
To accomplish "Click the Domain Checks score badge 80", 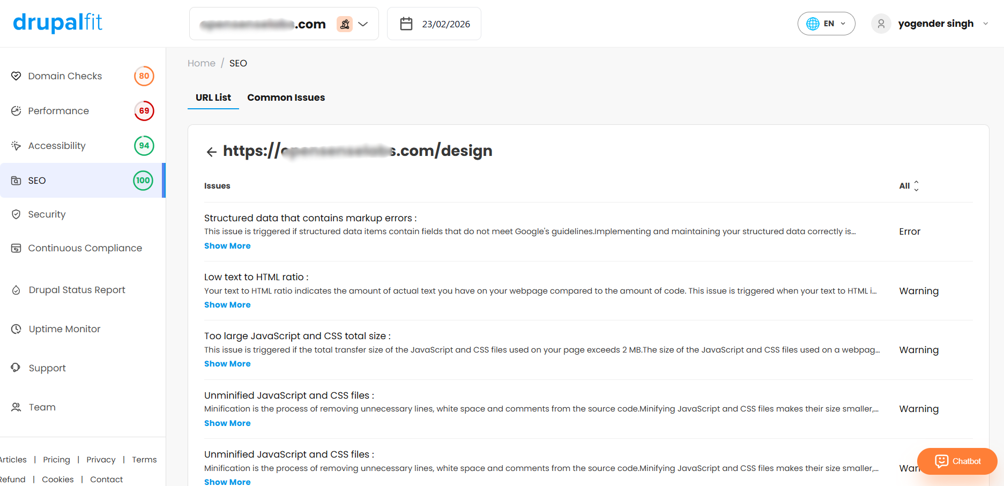I will [144, 76].
